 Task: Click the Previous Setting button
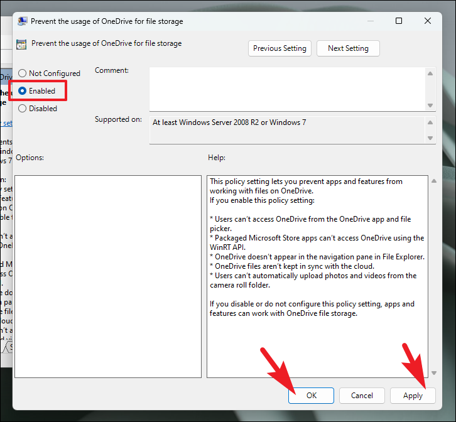click(280, 48)
